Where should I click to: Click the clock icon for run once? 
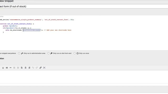pos(78,53)
